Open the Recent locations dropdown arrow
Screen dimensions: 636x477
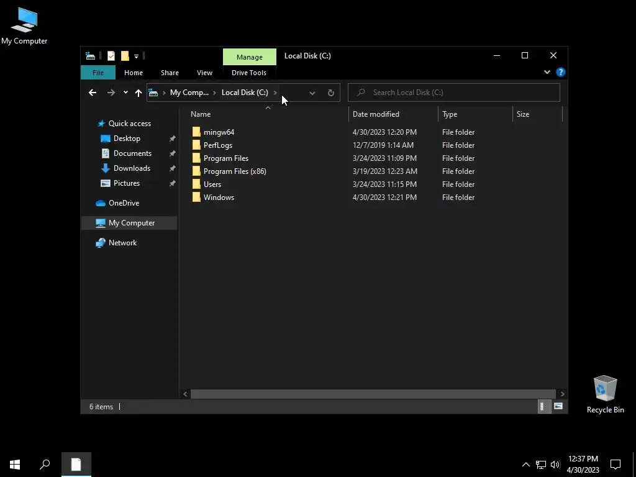[125, 93]
